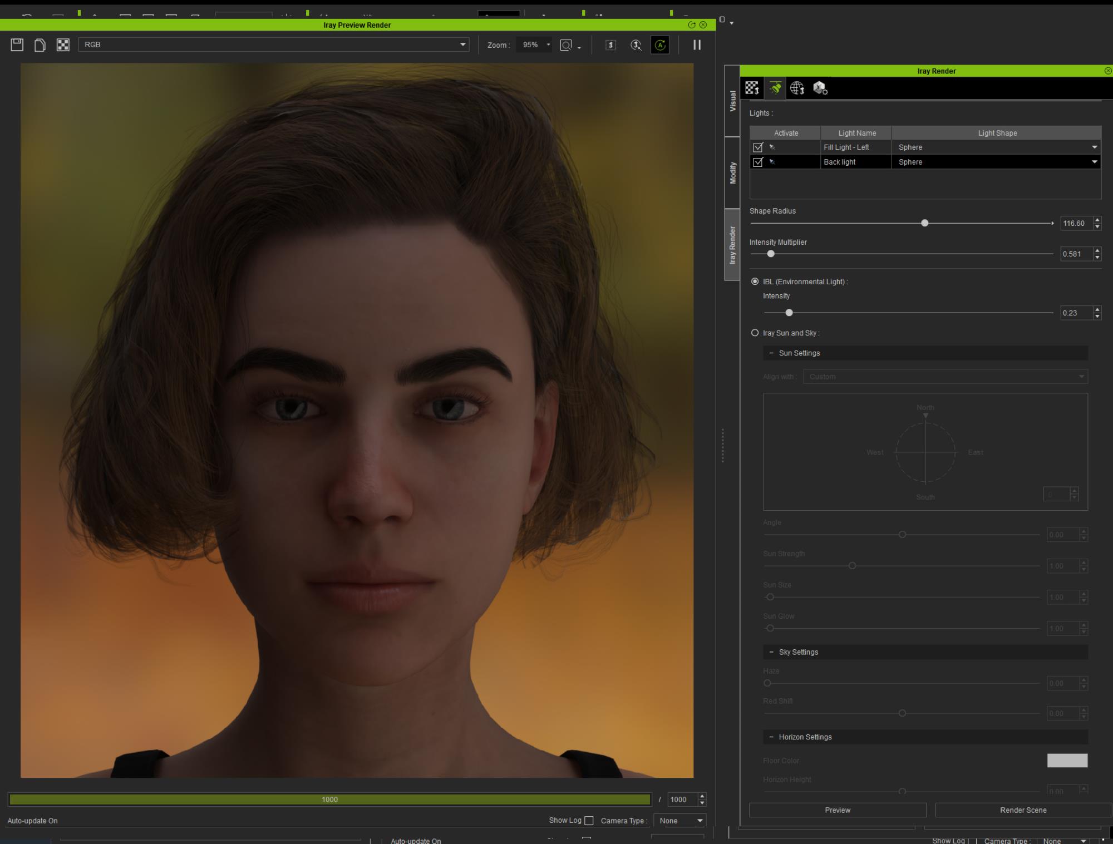Select the green spotlight Light settings icon
This screenshot has height=844, width=1113.
(775, 88)
